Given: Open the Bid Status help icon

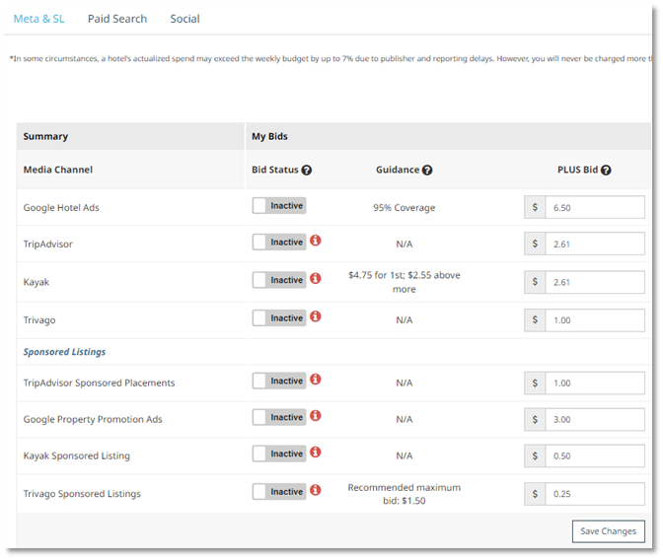Looking at the screenshot, I should point(307,170).
